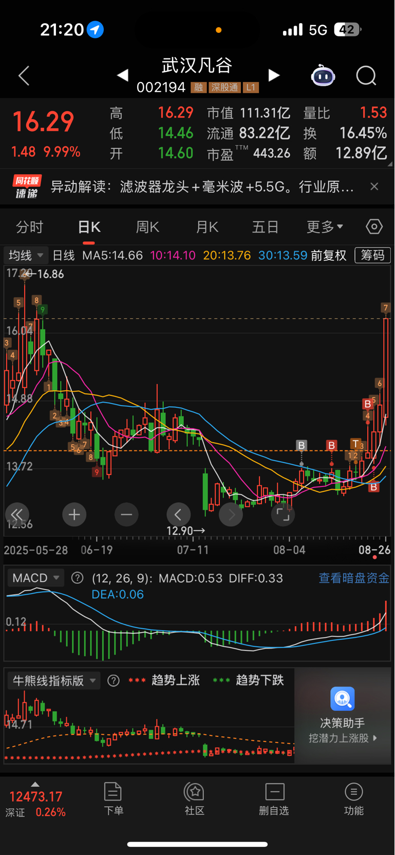Switch to next stock with right triangle

(274, 75)
